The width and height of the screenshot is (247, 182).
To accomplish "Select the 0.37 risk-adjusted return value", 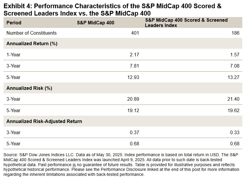I will pos(134,132).
